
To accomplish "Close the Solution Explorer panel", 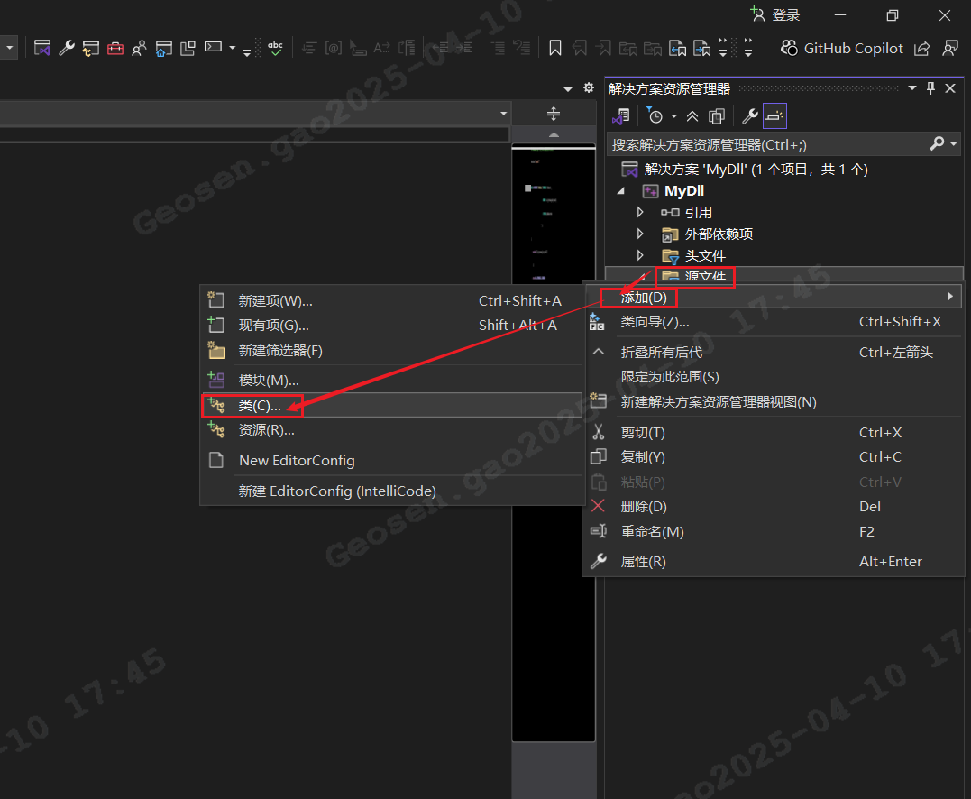I will coord(950,88).
